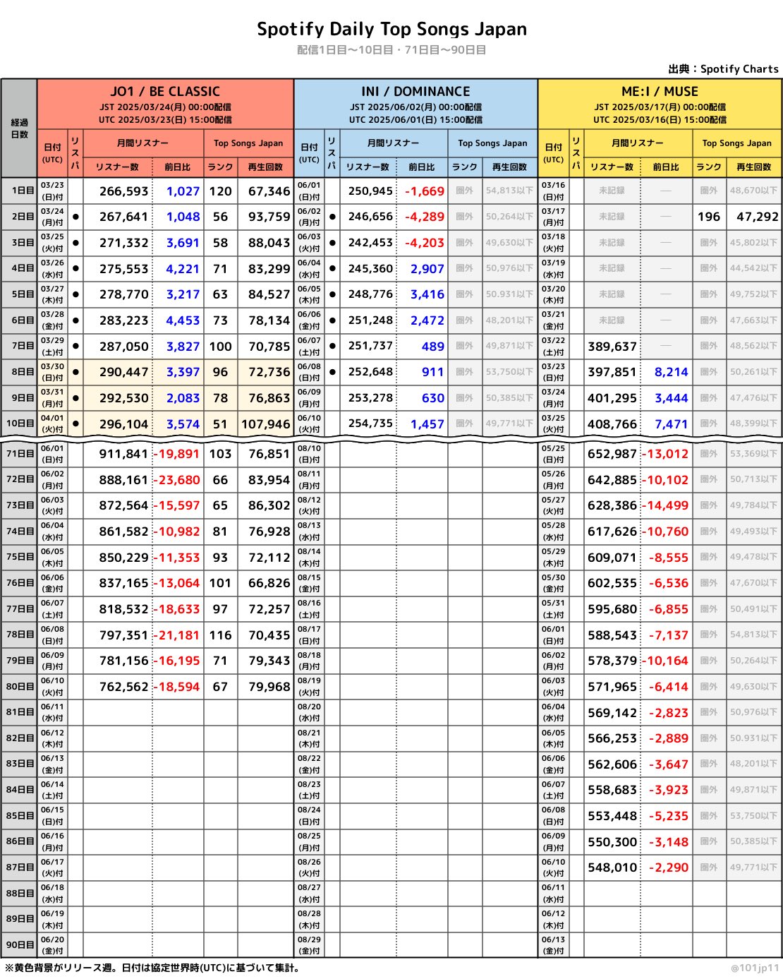Click ME:I change value -2,290
This screenshot has width=783, height=979.
click(x=668, y=867)
